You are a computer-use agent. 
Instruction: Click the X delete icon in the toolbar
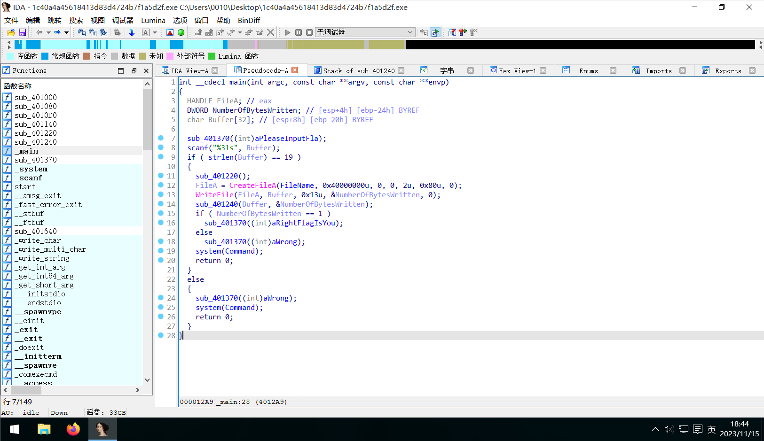coord(270,32)
